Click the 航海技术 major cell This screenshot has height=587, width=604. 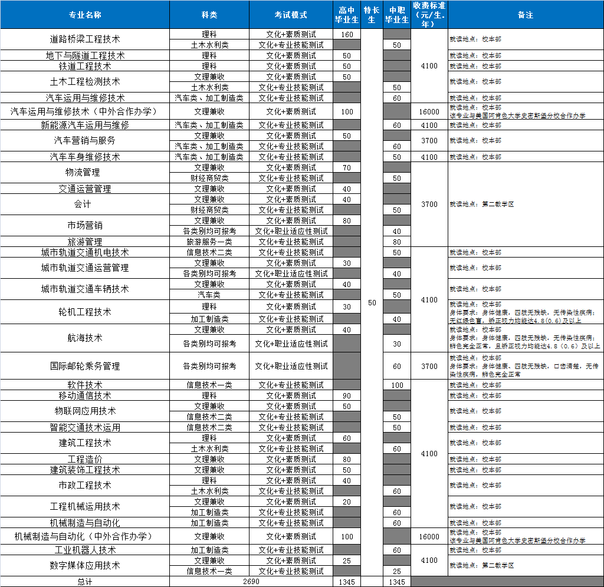coord(84,338)
